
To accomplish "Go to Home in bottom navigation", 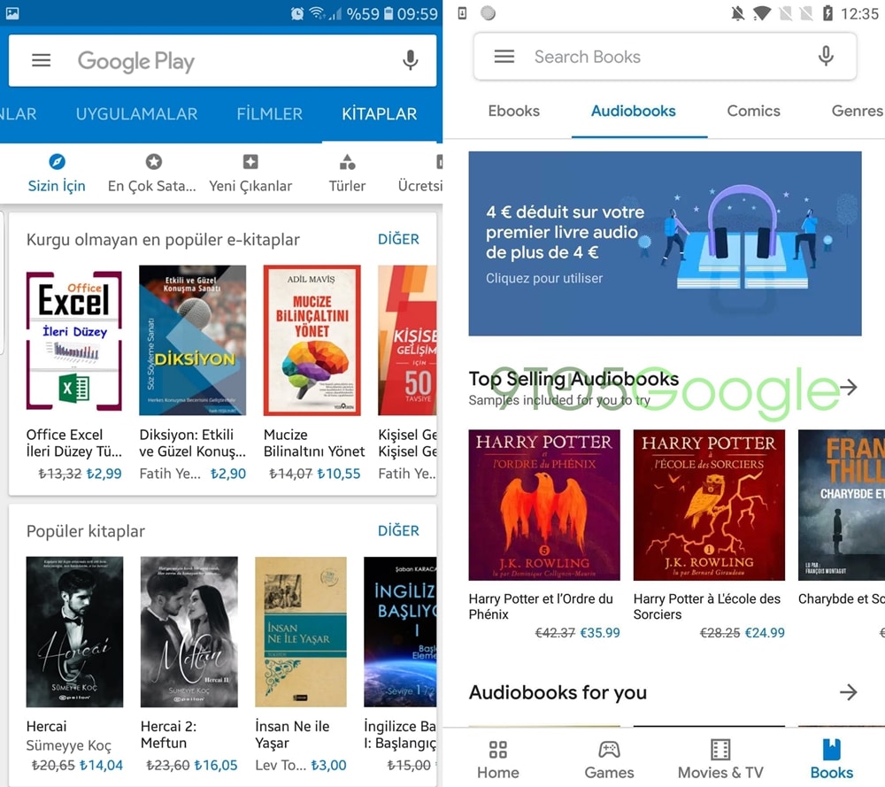I will [497, 760].
